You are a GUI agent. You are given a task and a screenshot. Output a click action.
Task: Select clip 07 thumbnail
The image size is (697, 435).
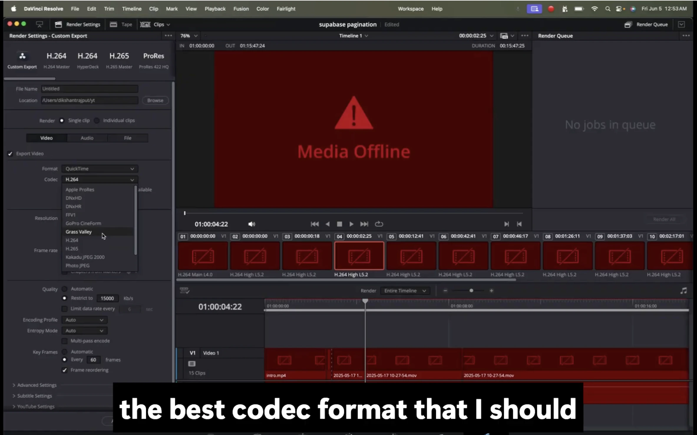click(516, 256)
